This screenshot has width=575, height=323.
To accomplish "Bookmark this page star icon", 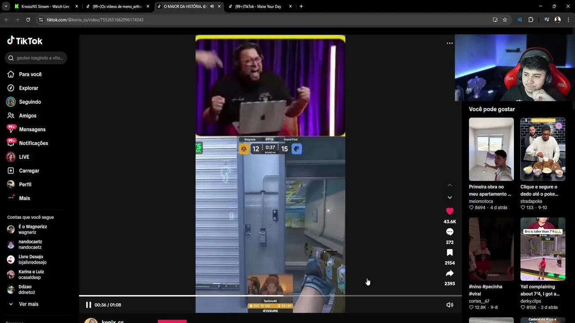I will click(x=505, y=20).
